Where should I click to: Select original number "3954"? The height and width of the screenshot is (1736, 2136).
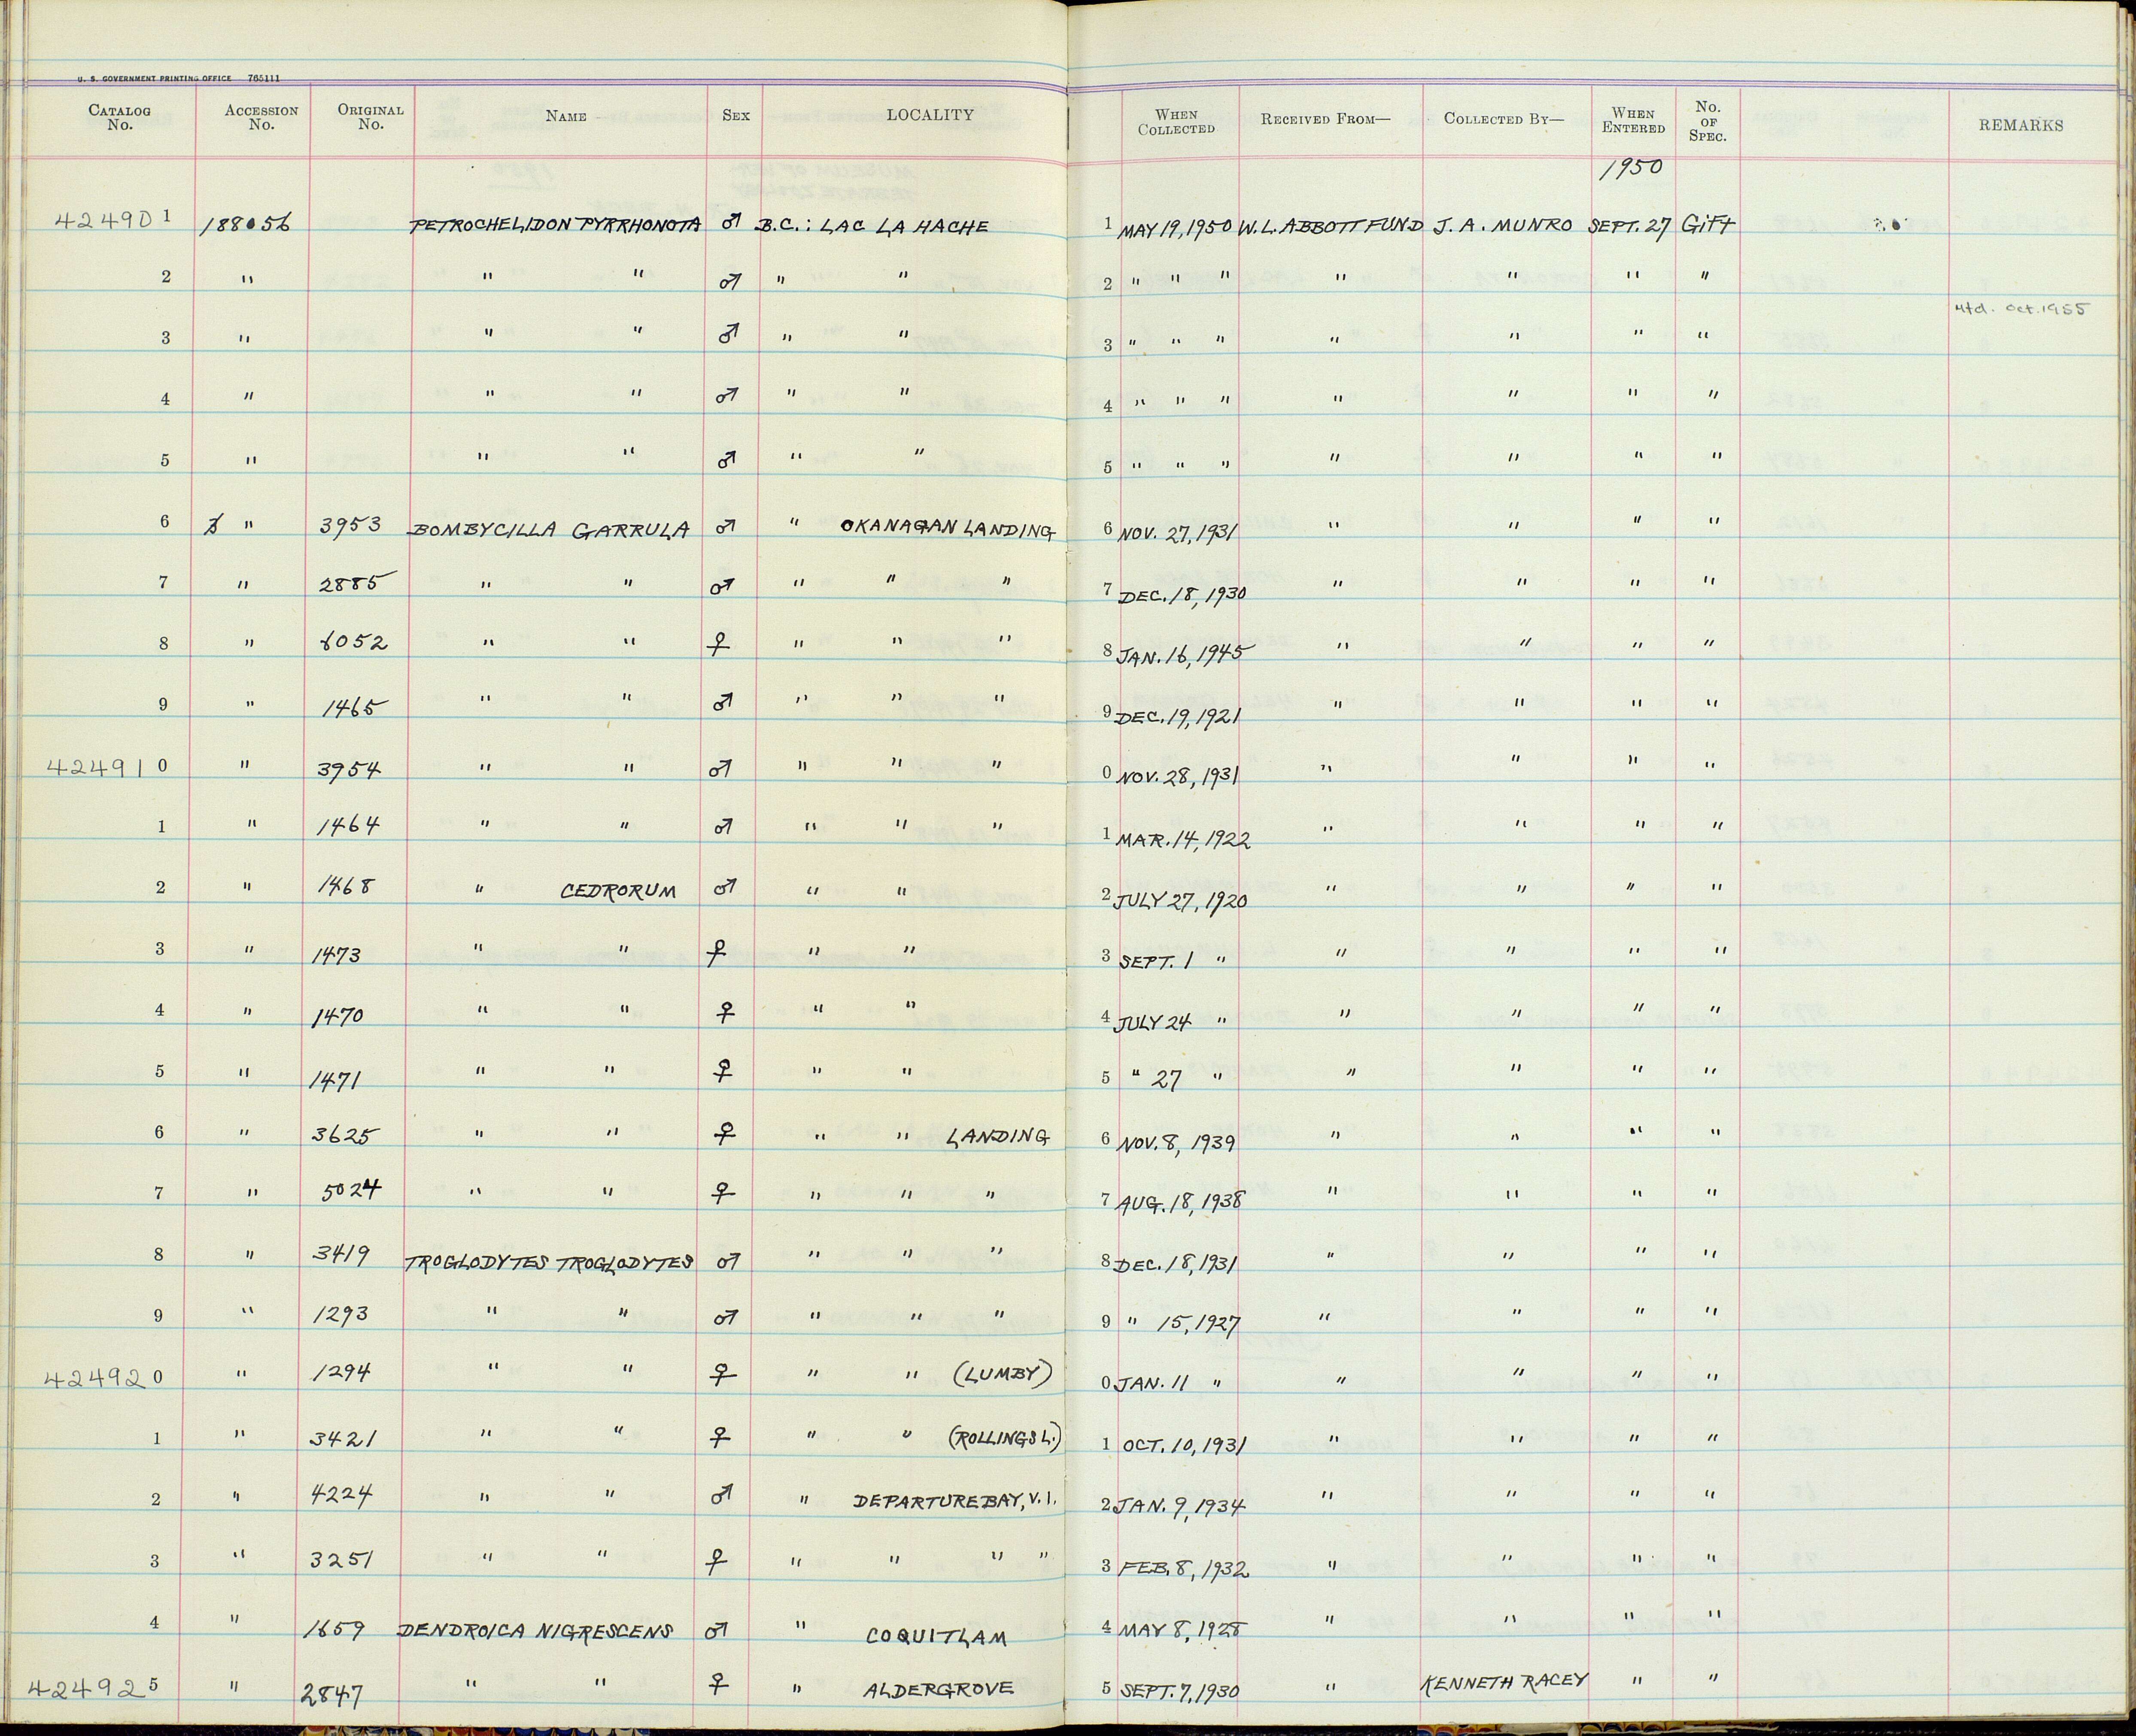[x=349, y=768]
